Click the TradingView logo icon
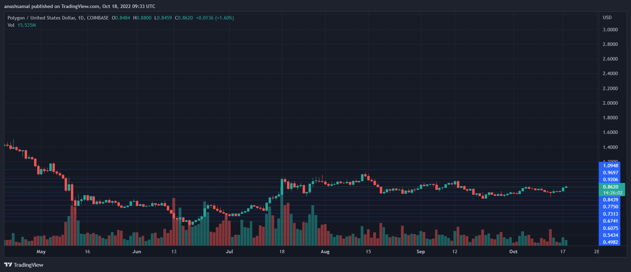This screenshot has height=272, width=631. (x=8, y=265)
